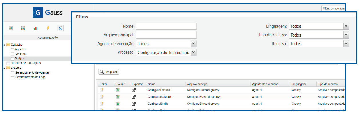The width and height of the screenshot is (360, 115).
Task: Open the colored grid module icon
Action: (x=23, y=28)
